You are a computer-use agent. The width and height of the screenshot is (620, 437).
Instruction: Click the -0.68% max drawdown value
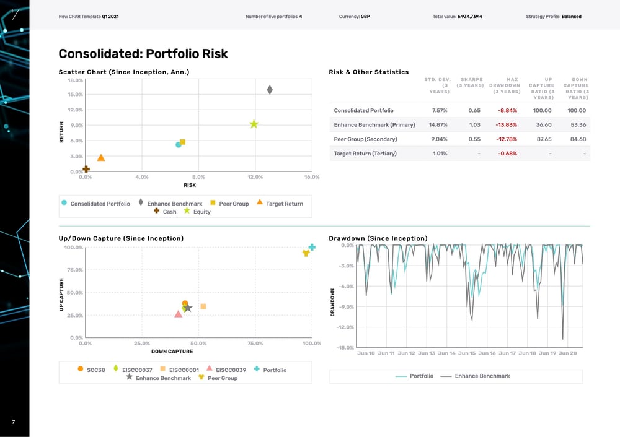[x=507, y=153]
